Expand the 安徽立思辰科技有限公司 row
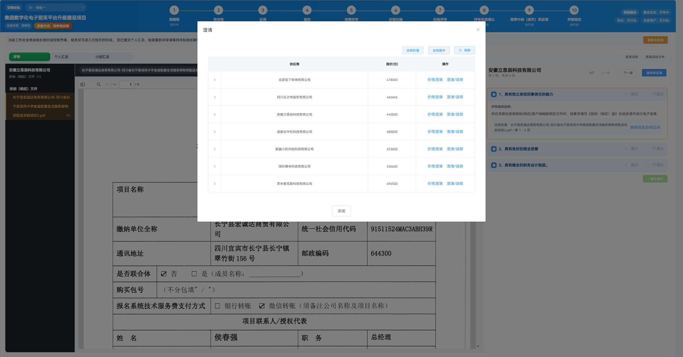Image resolution: width=683 pixels, height=357 pixels. pyautogui.click(x=215, y=114)
